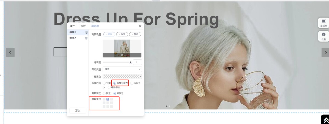329x124 pixels.
Task: Click the 透明度 value input field
Action: [137, 62]
